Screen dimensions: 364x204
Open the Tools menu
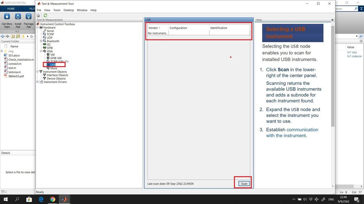click(x=56, y=10)
